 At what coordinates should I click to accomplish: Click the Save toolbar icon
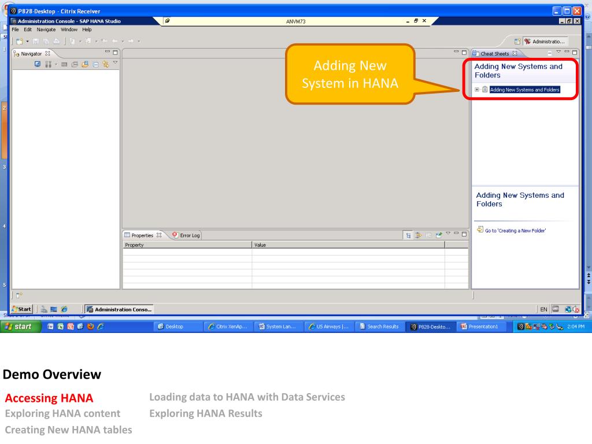click(36, 41)
